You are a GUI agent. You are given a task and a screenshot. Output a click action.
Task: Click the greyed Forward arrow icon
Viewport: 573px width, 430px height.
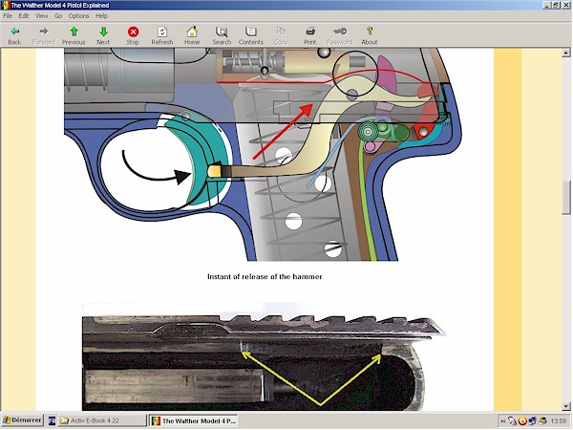(44, 32)
